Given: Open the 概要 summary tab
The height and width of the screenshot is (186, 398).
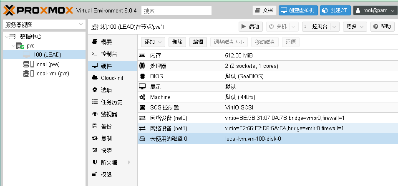Looking at the screenshot, I should click(113, 42).
